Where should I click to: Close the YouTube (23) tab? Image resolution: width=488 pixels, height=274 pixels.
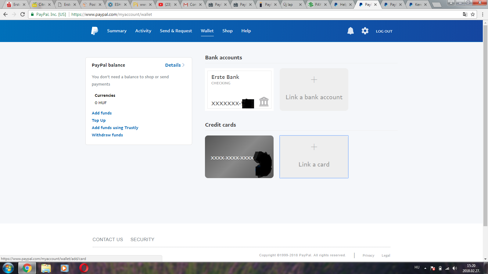pyautogui.click(x=175, y=5)
